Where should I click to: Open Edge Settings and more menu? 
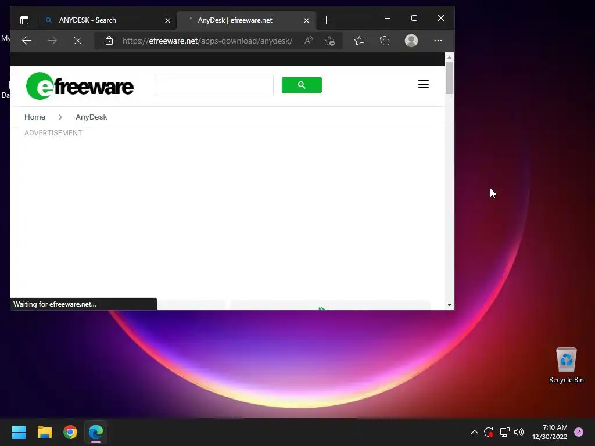(438, 41)
